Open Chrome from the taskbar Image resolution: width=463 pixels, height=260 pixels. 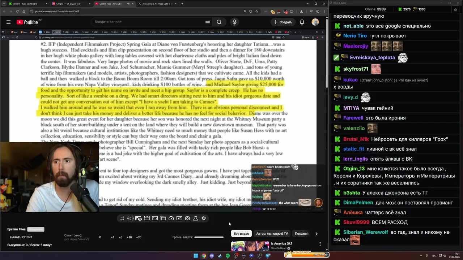204,256
